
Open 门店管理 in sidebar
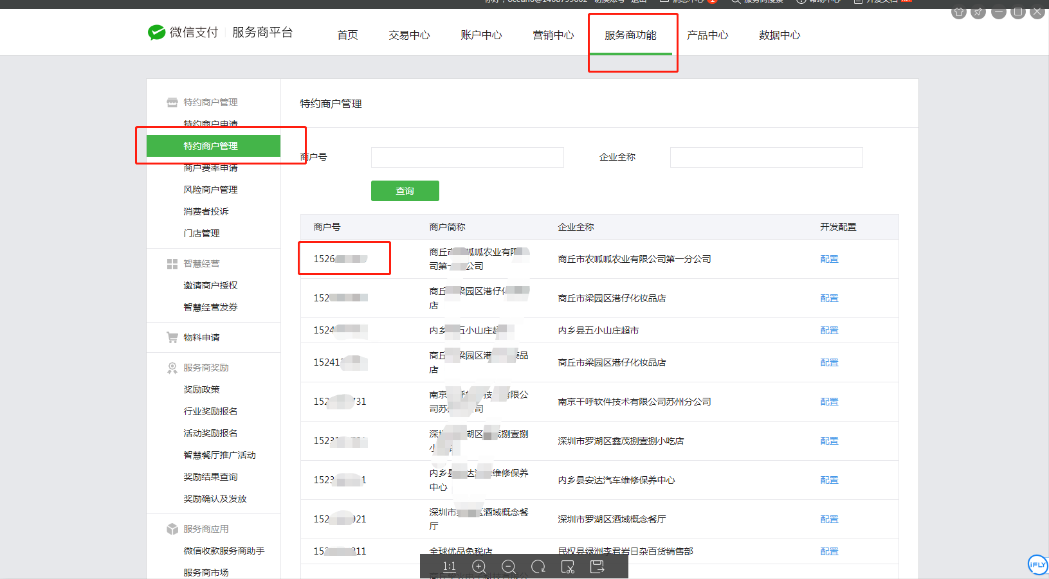201,233
